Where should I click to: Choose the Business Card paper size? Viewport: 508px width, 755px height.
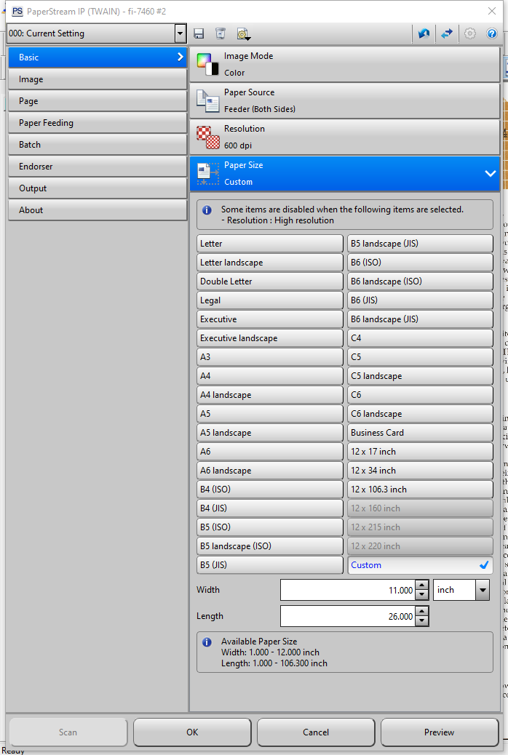tap(420, 433)
